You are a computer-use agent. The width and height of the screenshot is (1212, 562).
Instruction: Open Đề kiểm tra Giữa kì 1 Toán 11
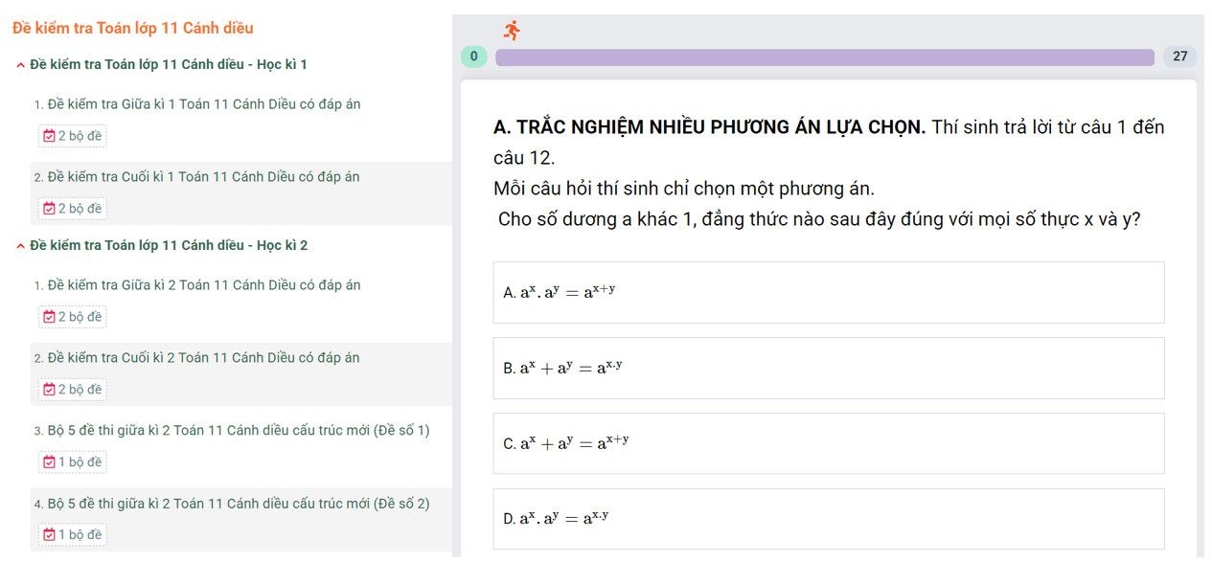[203, 104]
